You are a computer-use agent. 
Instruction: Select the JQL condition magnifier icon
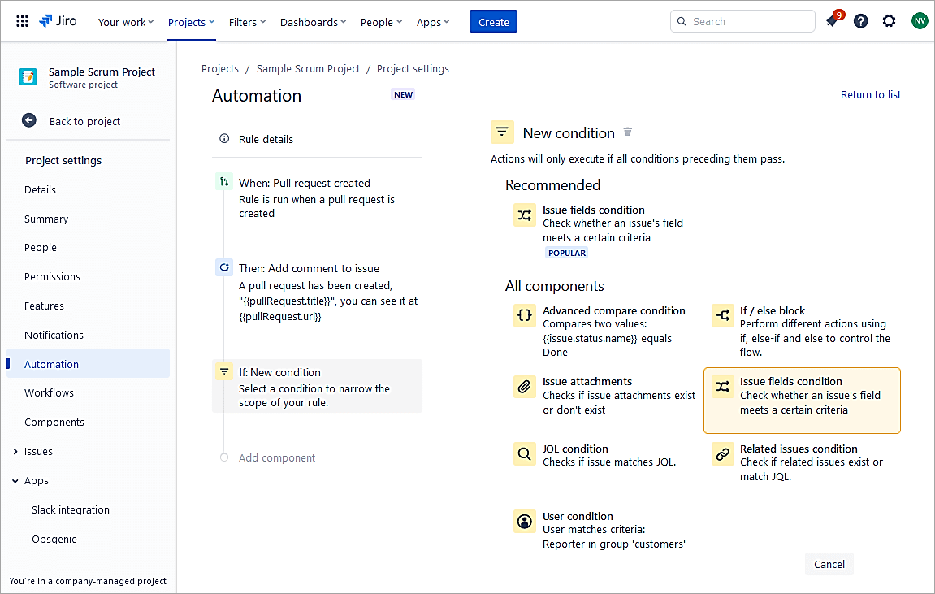click(x=525, y=453)
